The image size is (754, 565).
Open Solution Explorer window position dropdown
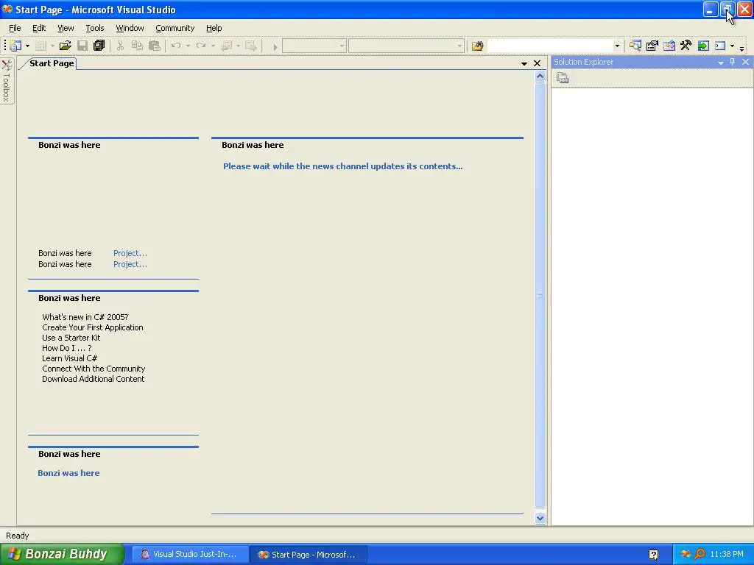click(720, 63)
